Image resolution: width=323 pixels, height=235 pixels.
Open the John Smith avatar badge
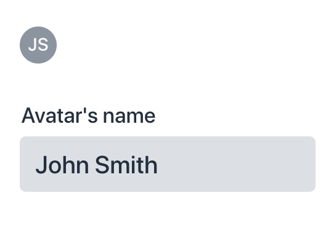[38, 45]
